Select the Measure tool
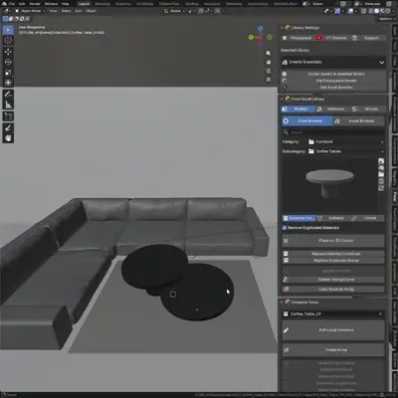398x398 pixels. (x=8, y=104)
